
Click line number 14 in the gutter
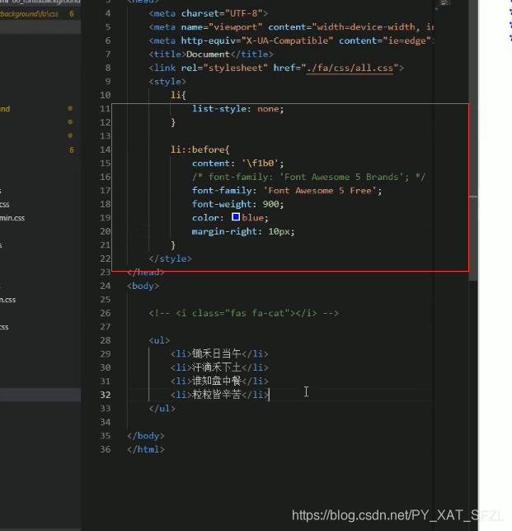(106, 149)
